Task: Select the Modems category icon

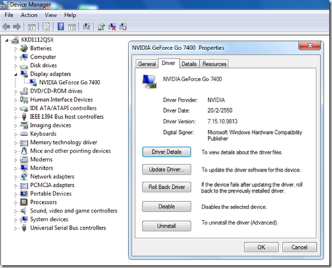Action: pyautogui.click(x=24, y=159)
